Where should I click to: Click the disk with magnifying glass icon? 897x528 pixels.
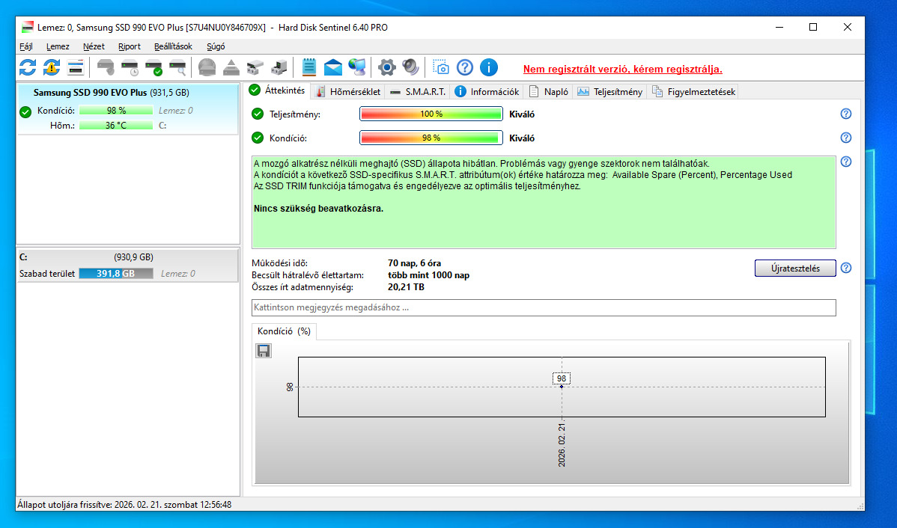click(177, 67)
